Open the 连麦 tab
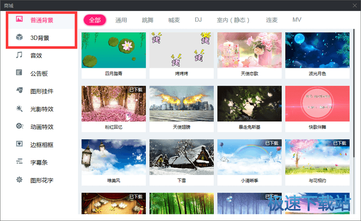The height and width of the screenshot is (221, 361). coord(271,20)
